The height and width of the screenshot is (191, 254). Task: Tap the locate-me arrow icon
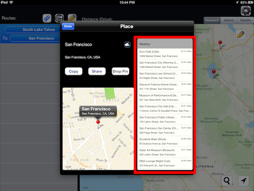[x=244, y=180]
